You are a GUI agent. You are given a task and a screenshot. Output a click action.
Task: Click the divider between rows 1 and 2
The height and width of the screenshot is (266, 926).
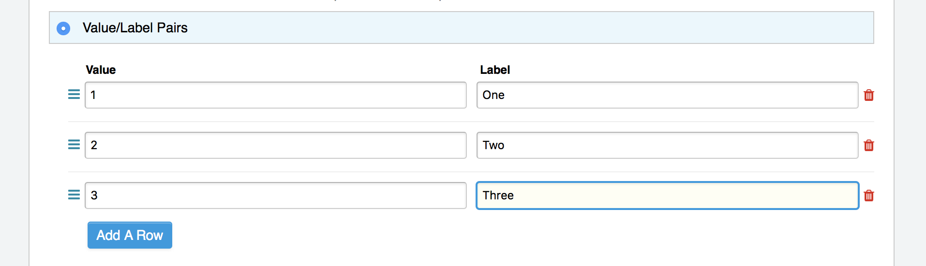coord(471,122)
